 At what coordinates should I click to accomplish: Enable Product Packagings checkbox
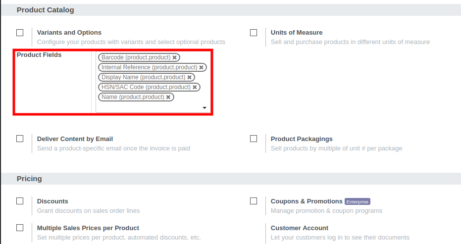point(254,139)
